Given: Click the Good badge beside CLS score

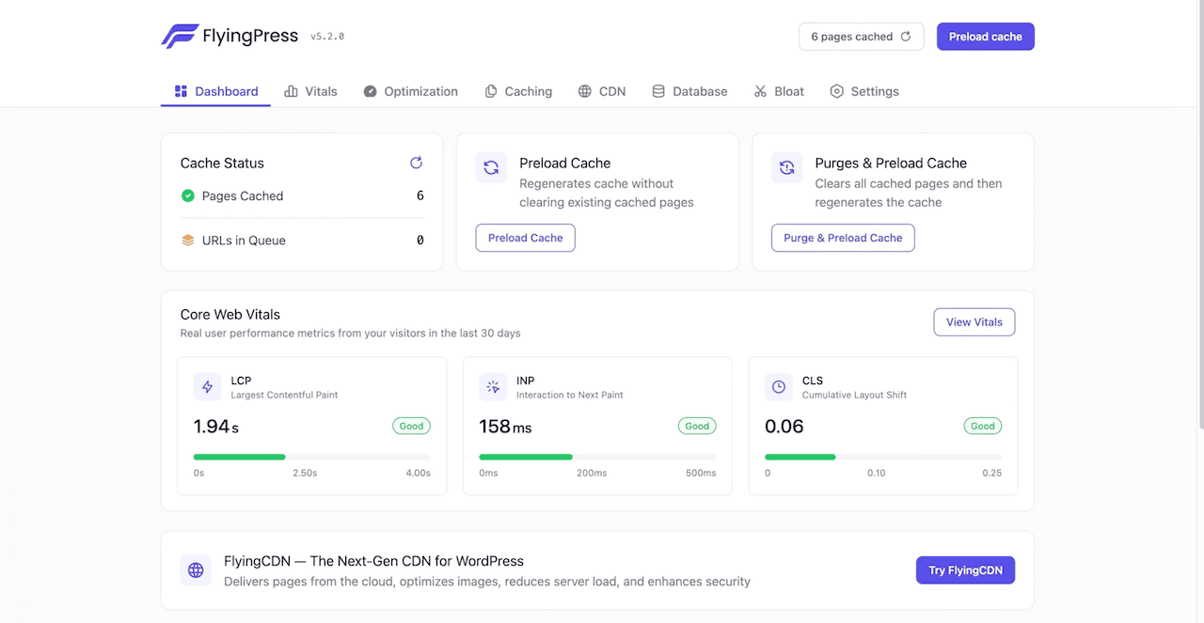Looking at the screenshot, I should click(x=982, y=426).
